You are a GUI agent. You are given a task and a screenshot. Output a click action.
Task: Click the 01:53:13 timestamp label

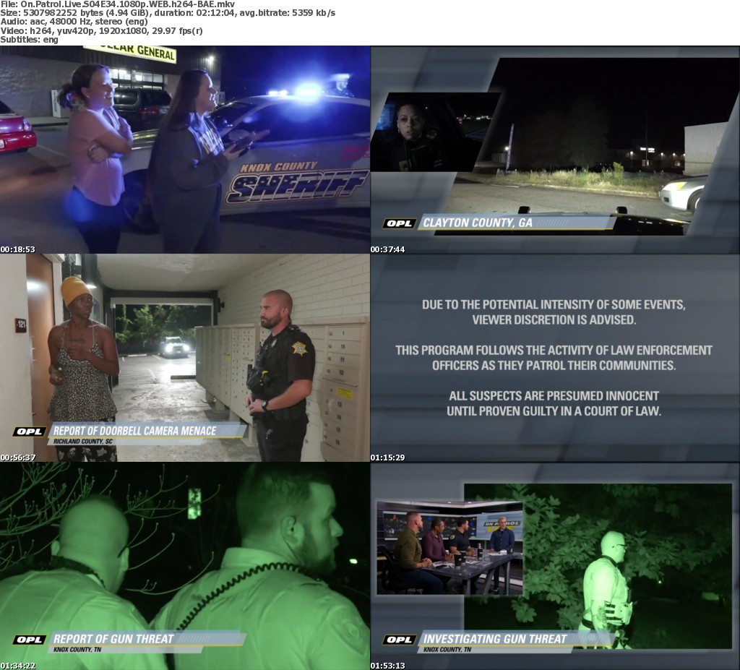pyautogui.click(x=387, y=666)
